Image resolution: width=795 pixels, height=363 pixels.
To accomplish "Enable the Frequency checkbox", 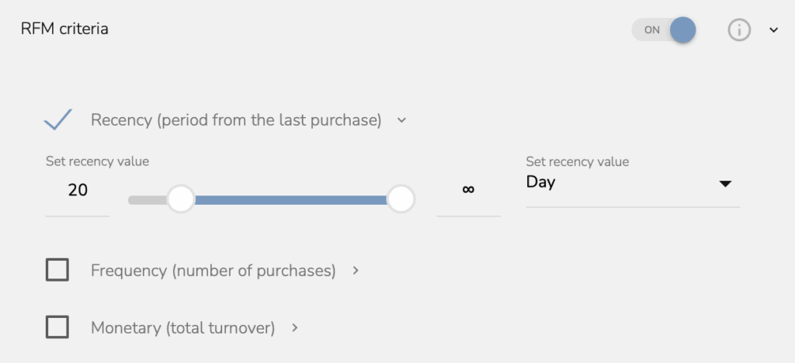I will point(57,270).
